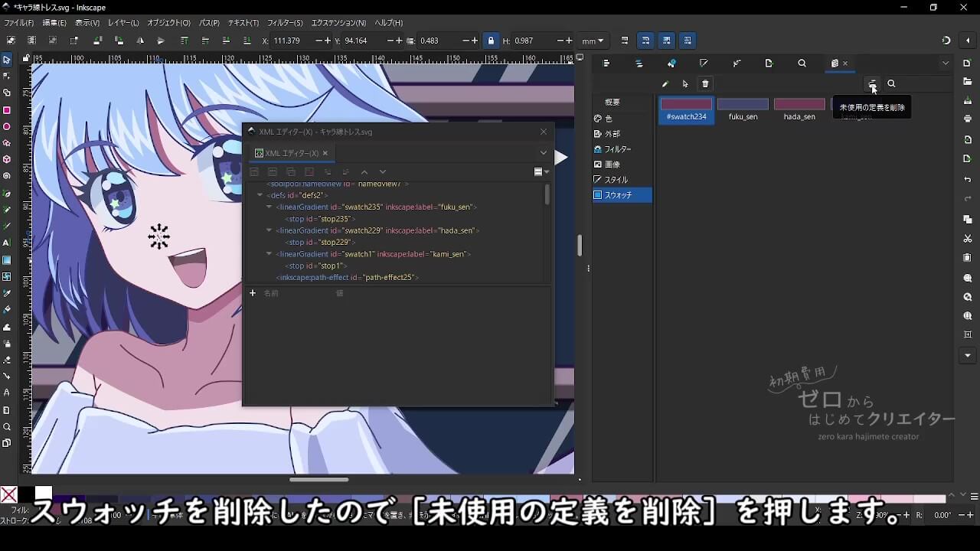Image resolution: width=980 pixels, height=551 pixels.
Task: Toggle move patterns with object option
Action: 688,41
